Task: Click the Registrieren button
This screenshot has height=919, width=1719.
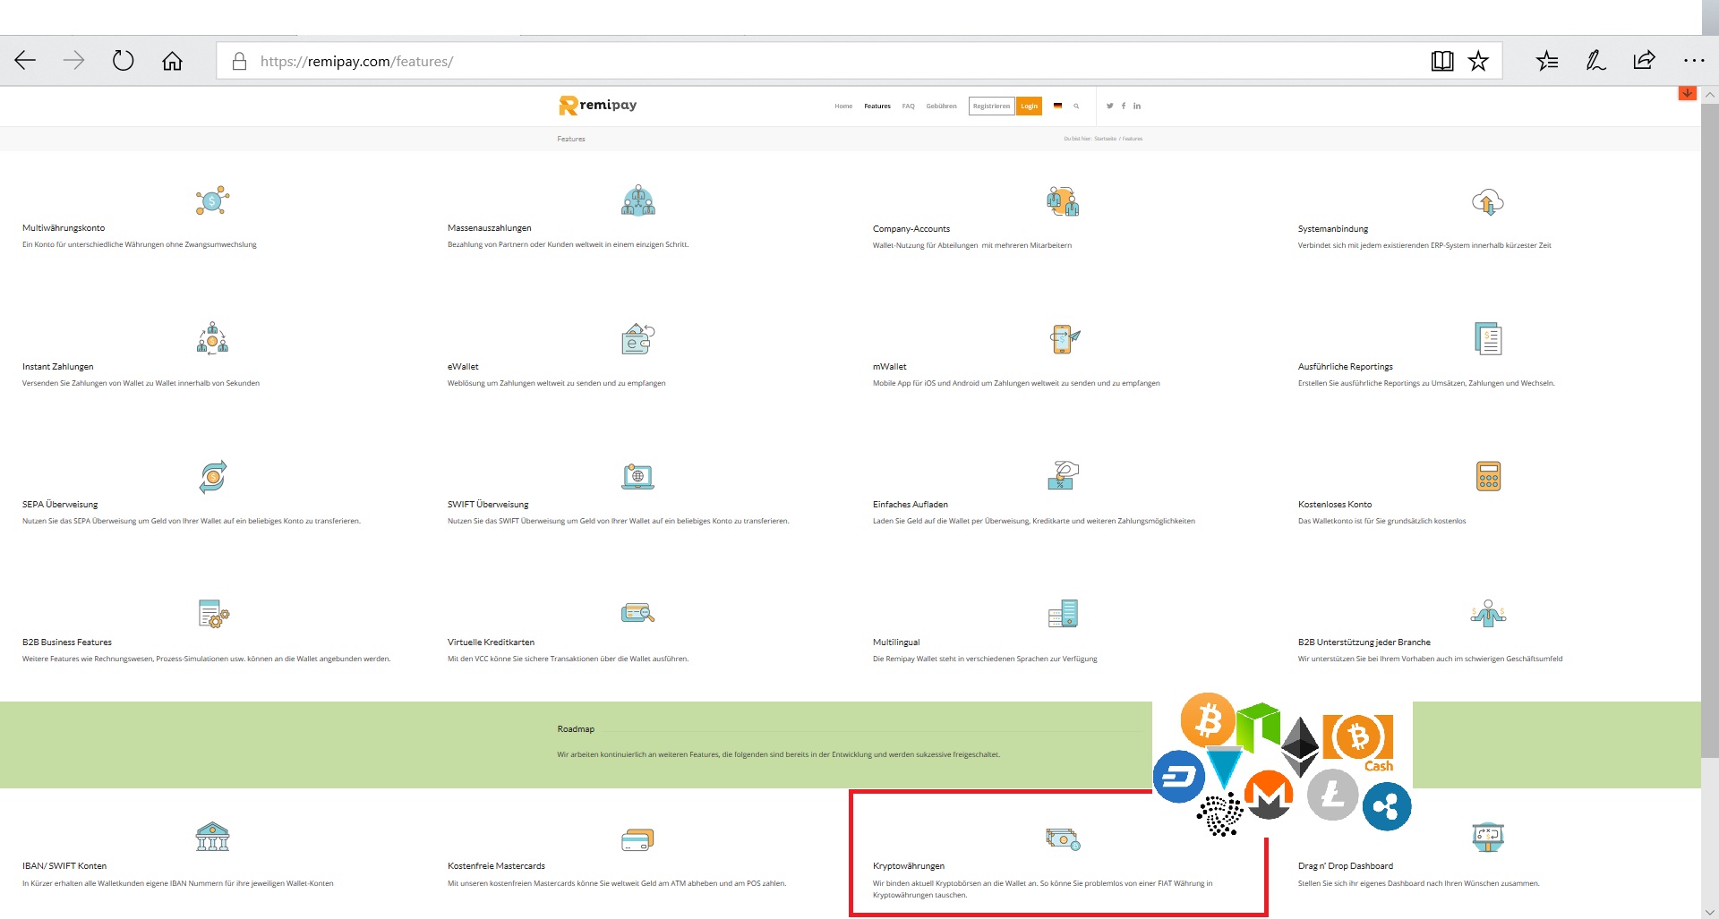Action: point(990,106)
